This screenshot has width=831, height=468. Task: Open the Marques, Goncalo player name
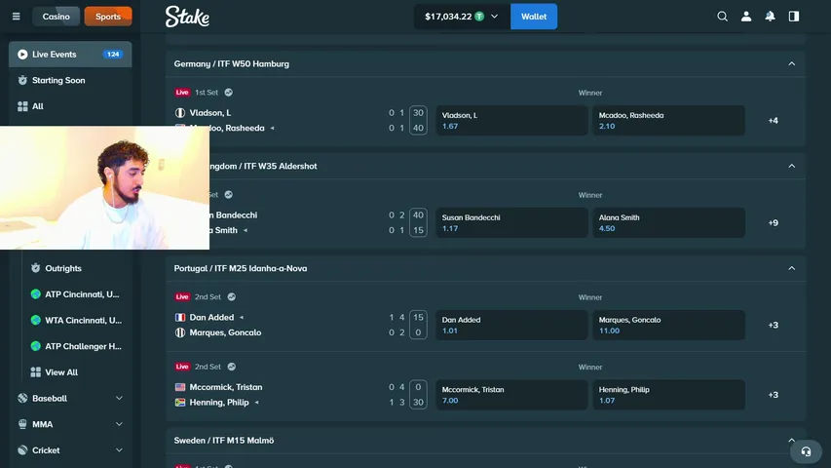coord(225,332)
